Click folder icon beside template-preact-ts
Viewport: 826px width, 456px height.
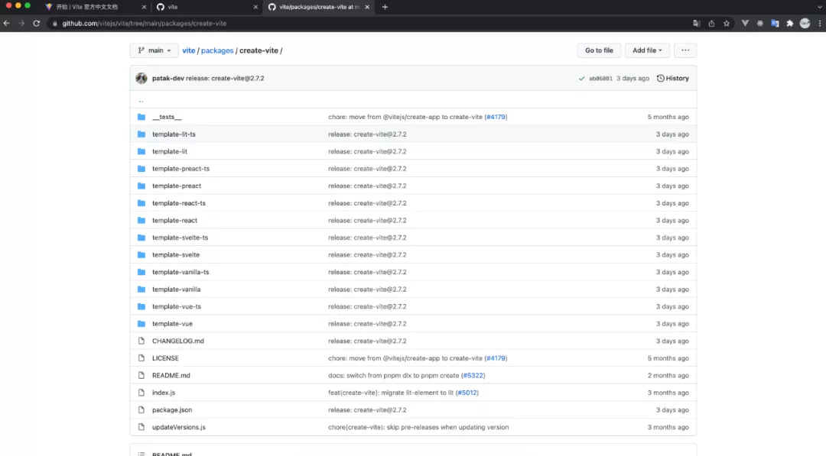pos(141,168)
